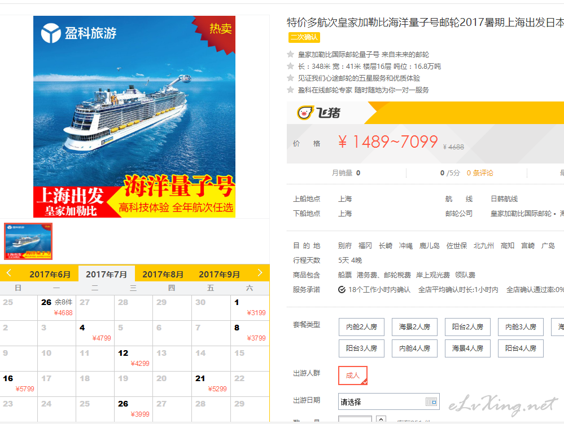The height and width of the screenshot is (424, 564).
Task: Switch to the 2017年6月 calendar tab
Action: click(50, 275)
